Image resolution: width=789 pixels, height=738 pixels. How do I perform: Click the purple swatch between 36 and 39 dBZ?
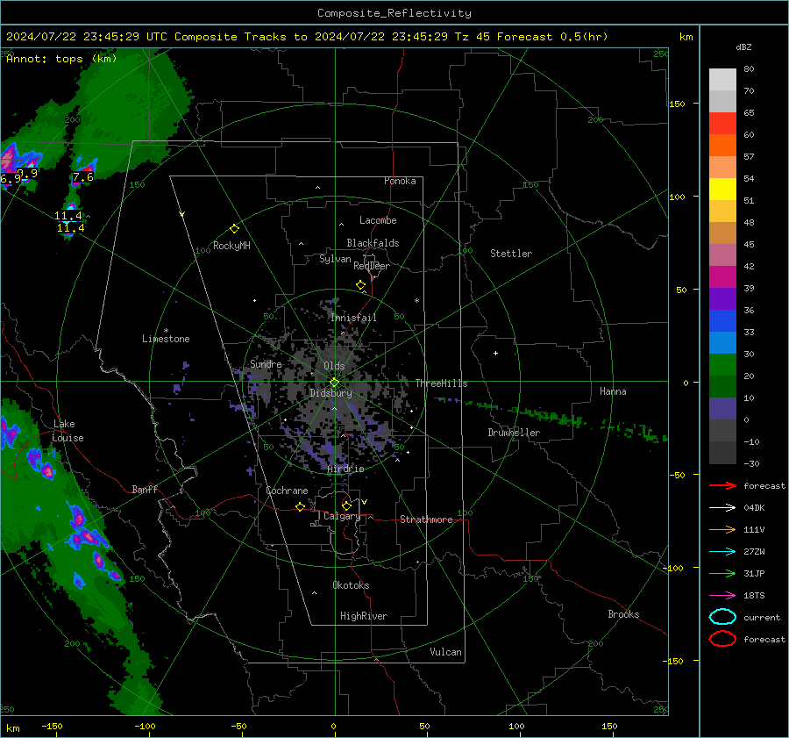(722, 298)
